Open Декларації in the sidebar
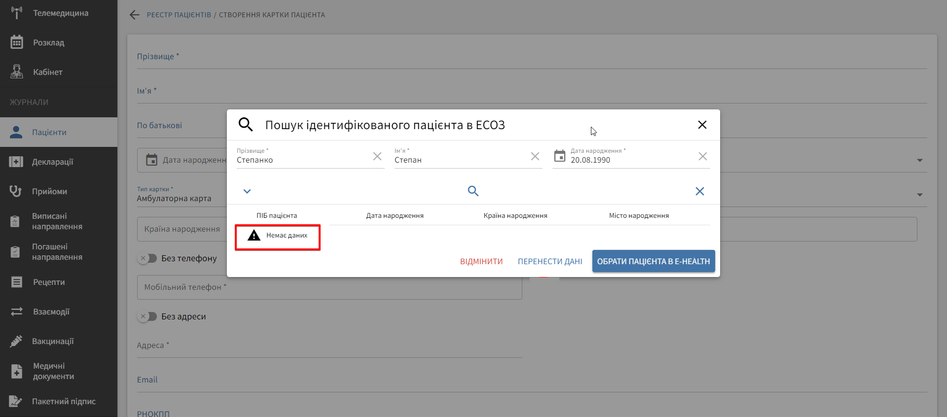Viewport: 947px width, 417px height. [x=52, y=162]
